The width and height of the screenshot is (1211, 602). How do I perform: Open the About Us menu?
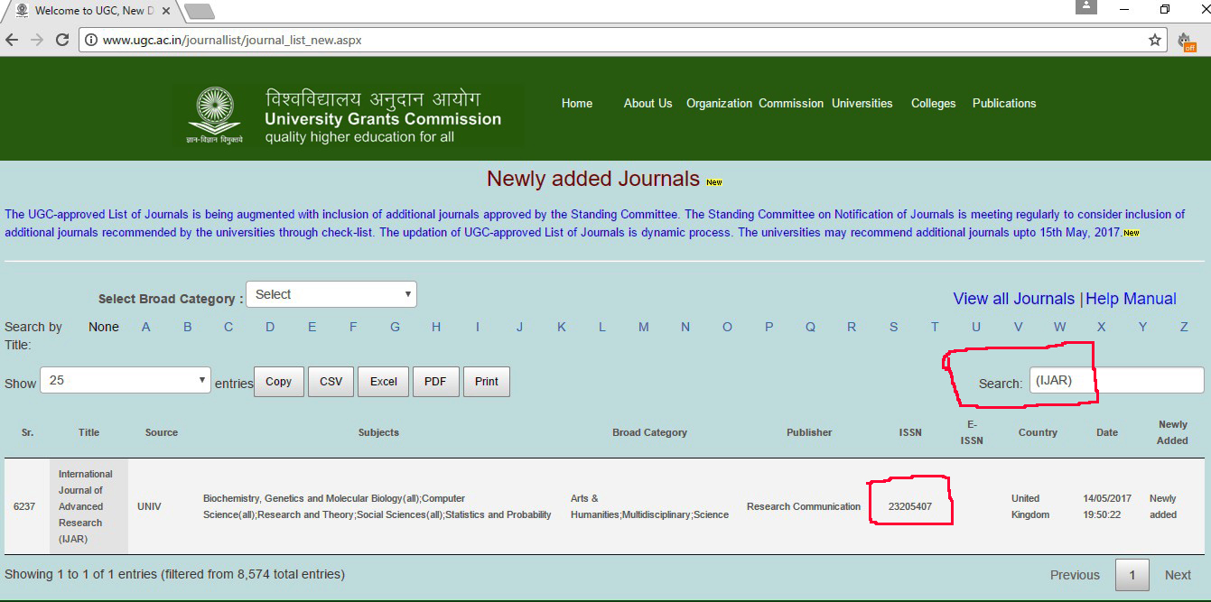(647, 103)
